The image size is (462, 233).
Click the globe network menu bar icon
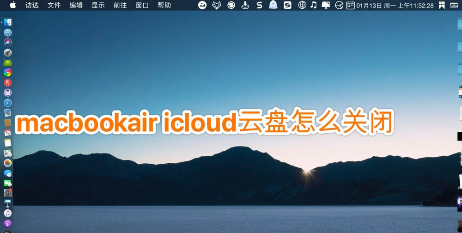pyautogui.click(x=302, y=5)
